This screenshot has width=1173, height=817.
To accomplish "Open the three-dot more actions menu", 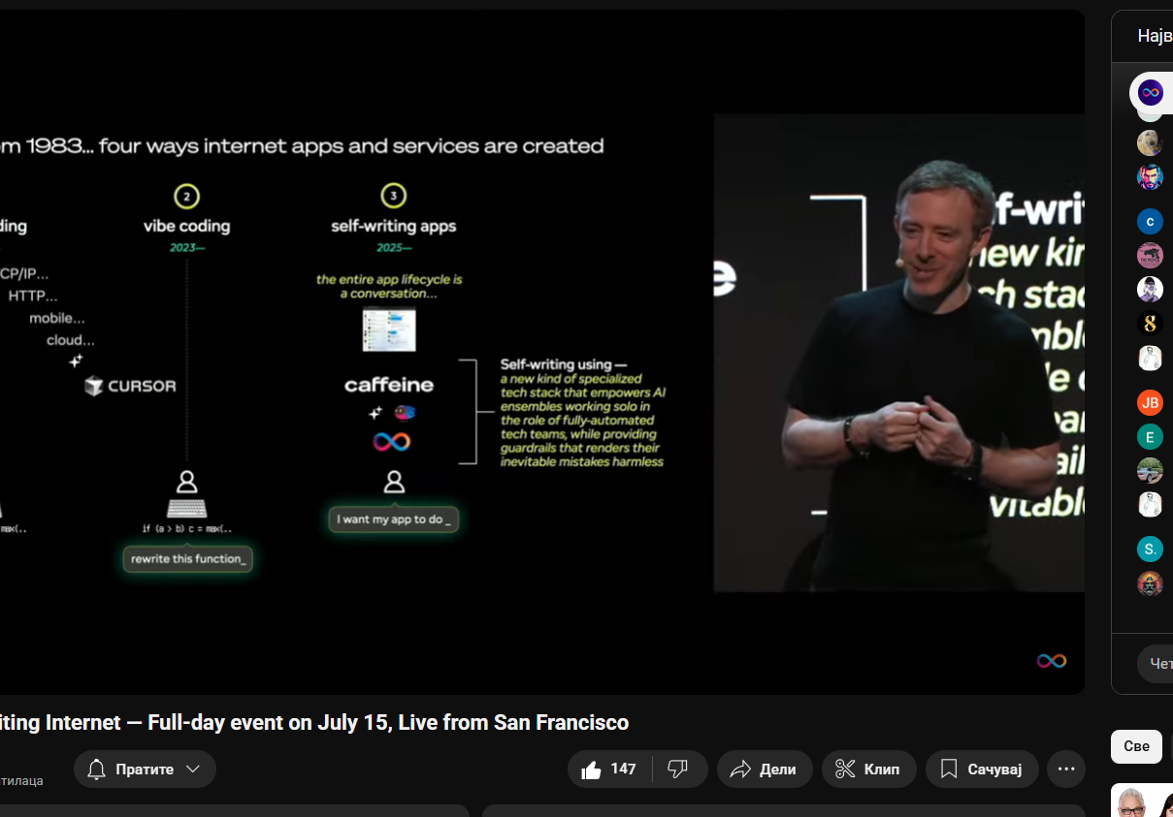I will pos(1066,769).
